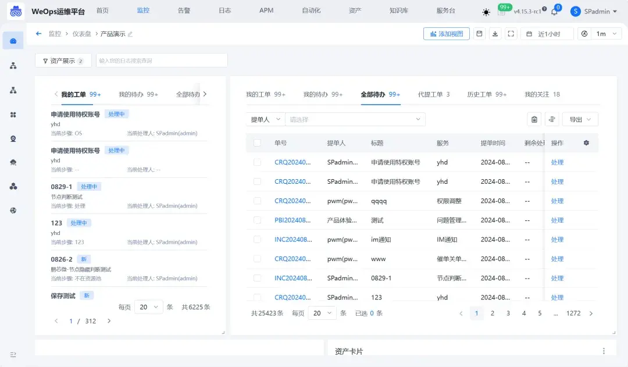628x367 pixels.
Task: Open the calendar icon next to 近1小时
Action: coord(530,34)
